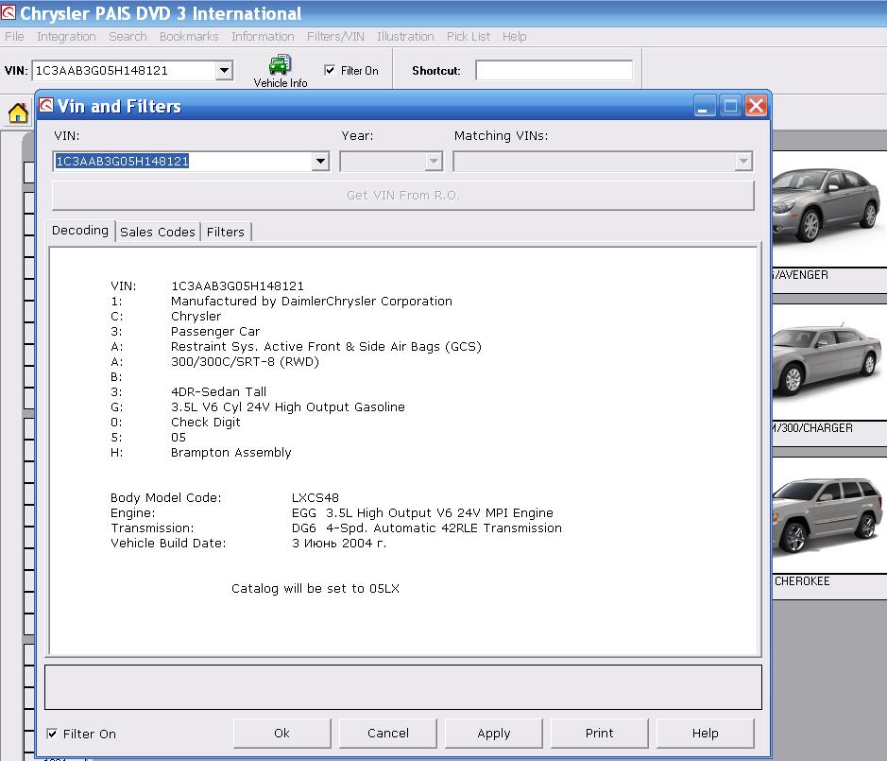The width and height of the screenshot is (887, 761).
Task: Open the Filters/VIN menu
Action: (335, 36)
